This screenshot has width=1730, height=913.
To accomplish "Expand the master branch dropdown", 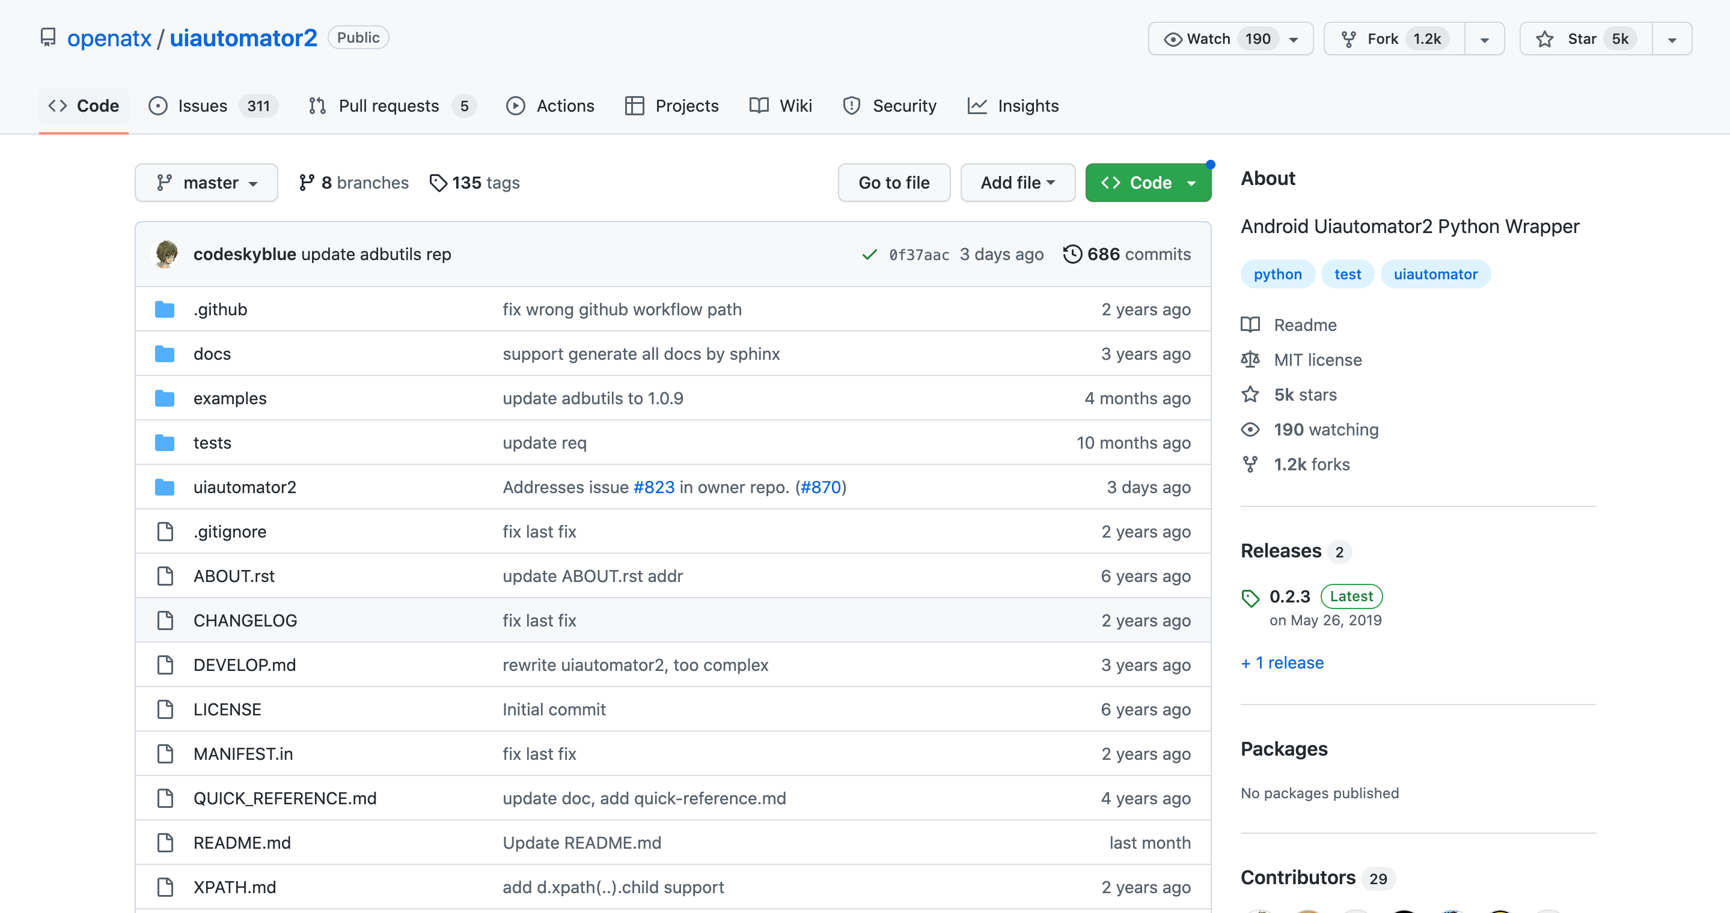I will tap(206, 183).
